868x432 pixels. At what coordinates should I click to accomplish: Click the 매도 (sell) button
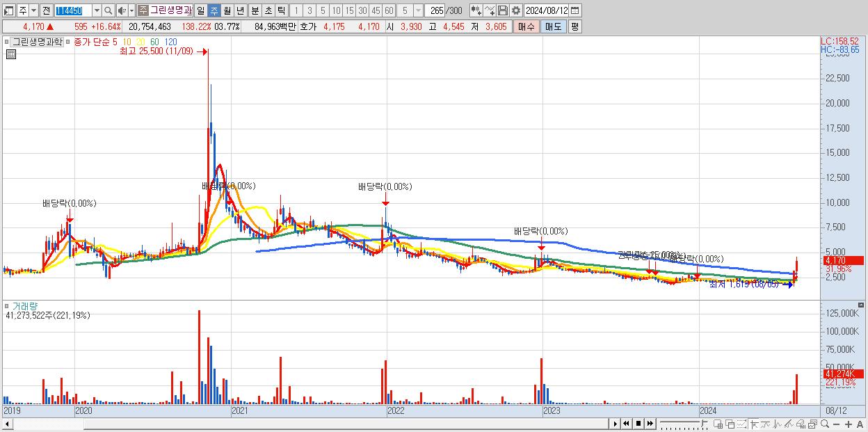553,26
